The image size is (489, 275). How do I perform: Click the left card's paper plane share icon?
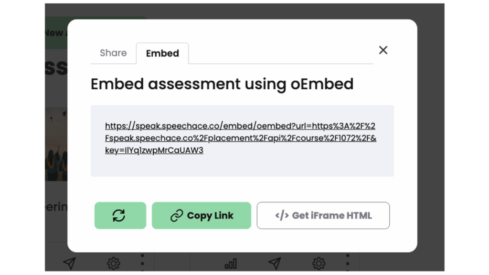tap(69, 263)
